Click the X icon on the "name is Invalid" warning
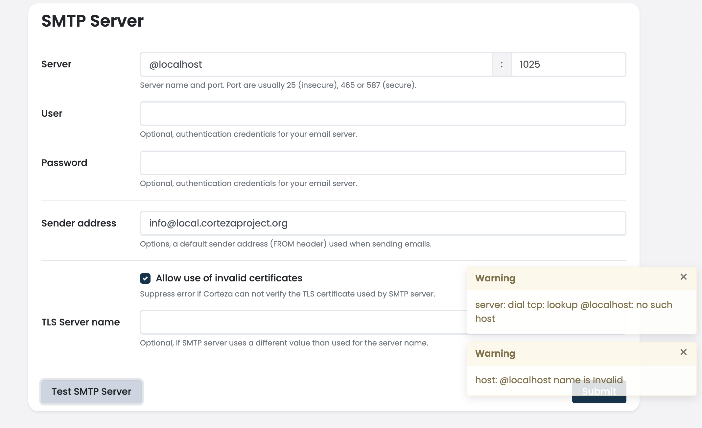This screenshot has width=702, height=428. point(684,352)
